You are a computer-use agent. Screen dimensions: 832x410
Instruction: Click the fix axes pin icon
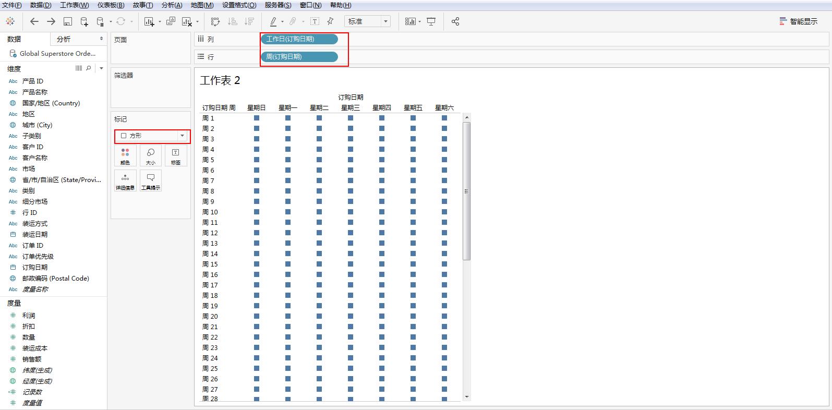click(330, 21)
